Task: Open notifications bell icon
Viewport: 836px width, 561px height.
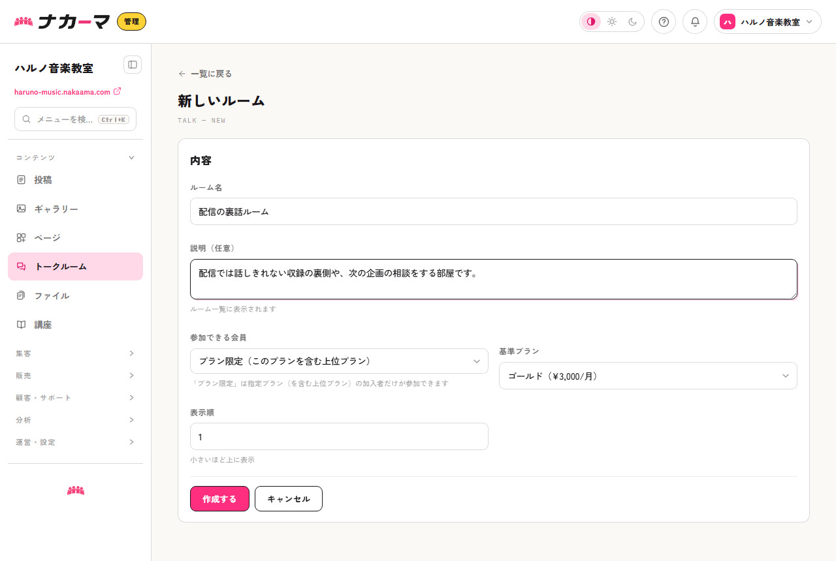Action: [695, 22]
